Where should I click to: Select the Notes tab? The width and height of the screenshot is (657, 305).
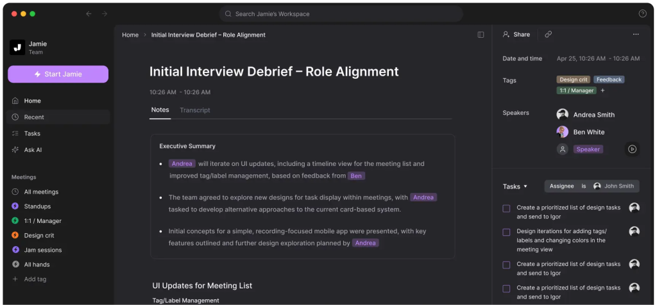point(160,110)
